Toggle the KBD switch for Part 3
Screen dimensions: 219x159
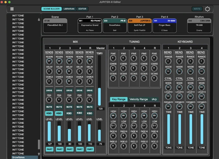[69, 113]
